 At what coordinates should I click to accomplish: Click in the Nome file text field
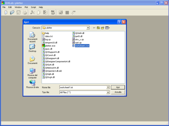coord(83,87)
